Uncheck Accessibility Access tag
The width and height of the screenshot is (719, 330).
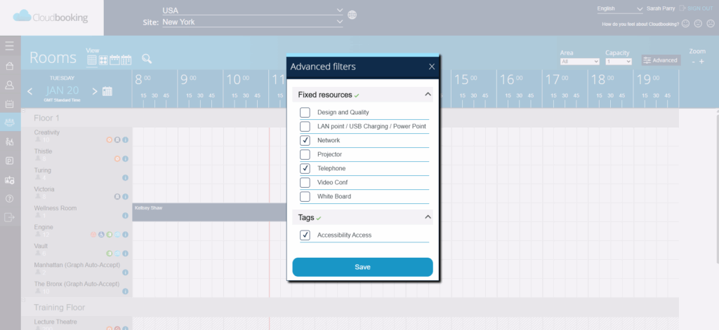pyautogui.click(x=305, y=235)
